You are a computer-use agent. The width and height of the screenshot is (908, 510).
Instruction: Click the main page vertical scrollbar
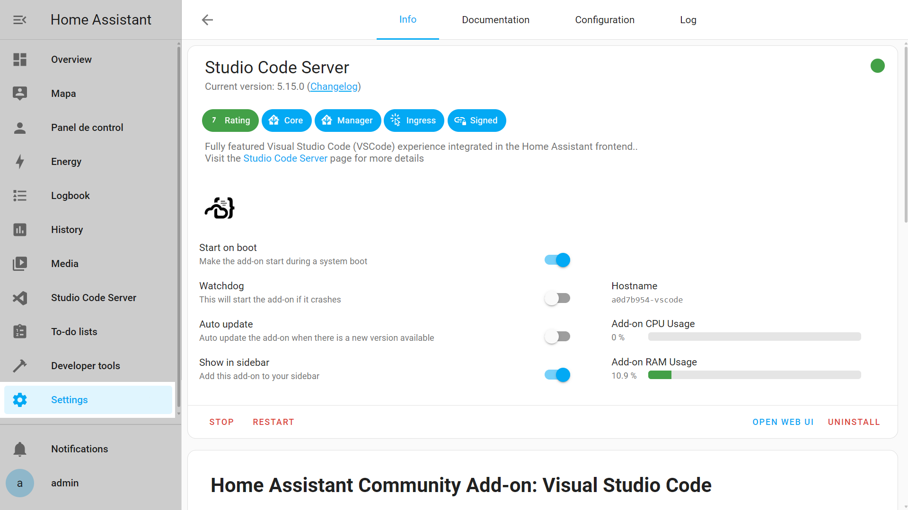pos(906,134)
